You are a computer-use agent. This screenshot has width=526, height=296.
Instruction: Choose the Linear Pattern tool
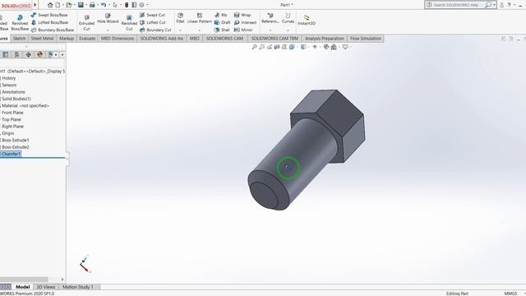pyautogui.click(x=199, y=18)
